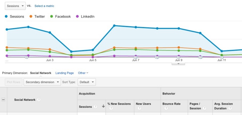
Task: Click help icon beside Pages / Session
Action: tap(205, 108)
